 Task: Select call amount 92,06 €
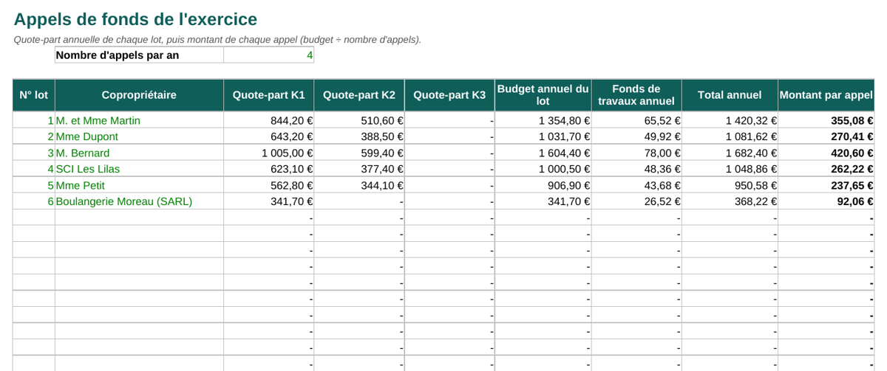(826, 201)
